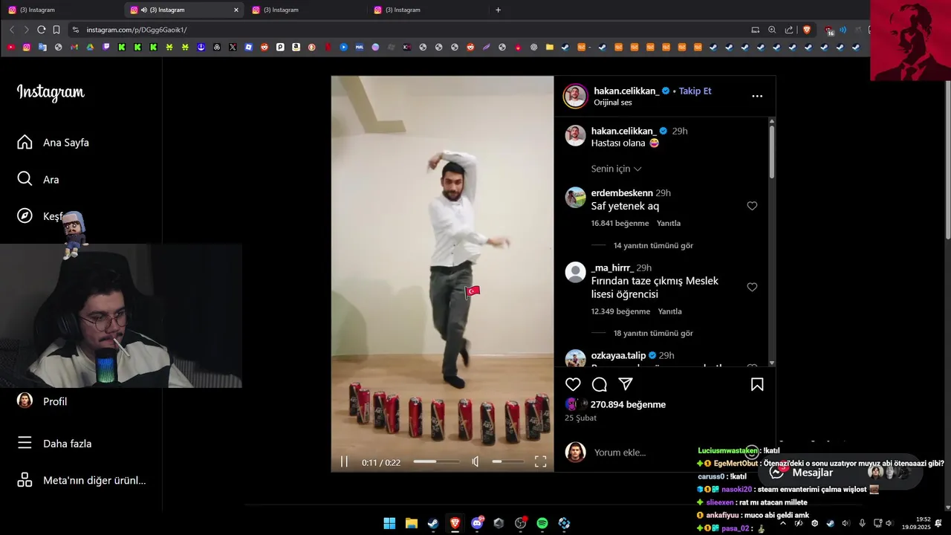The width and height of the screenshot is (951, 535).
Task: Open the yellow bookmarks folder
Action: (550, 47)
